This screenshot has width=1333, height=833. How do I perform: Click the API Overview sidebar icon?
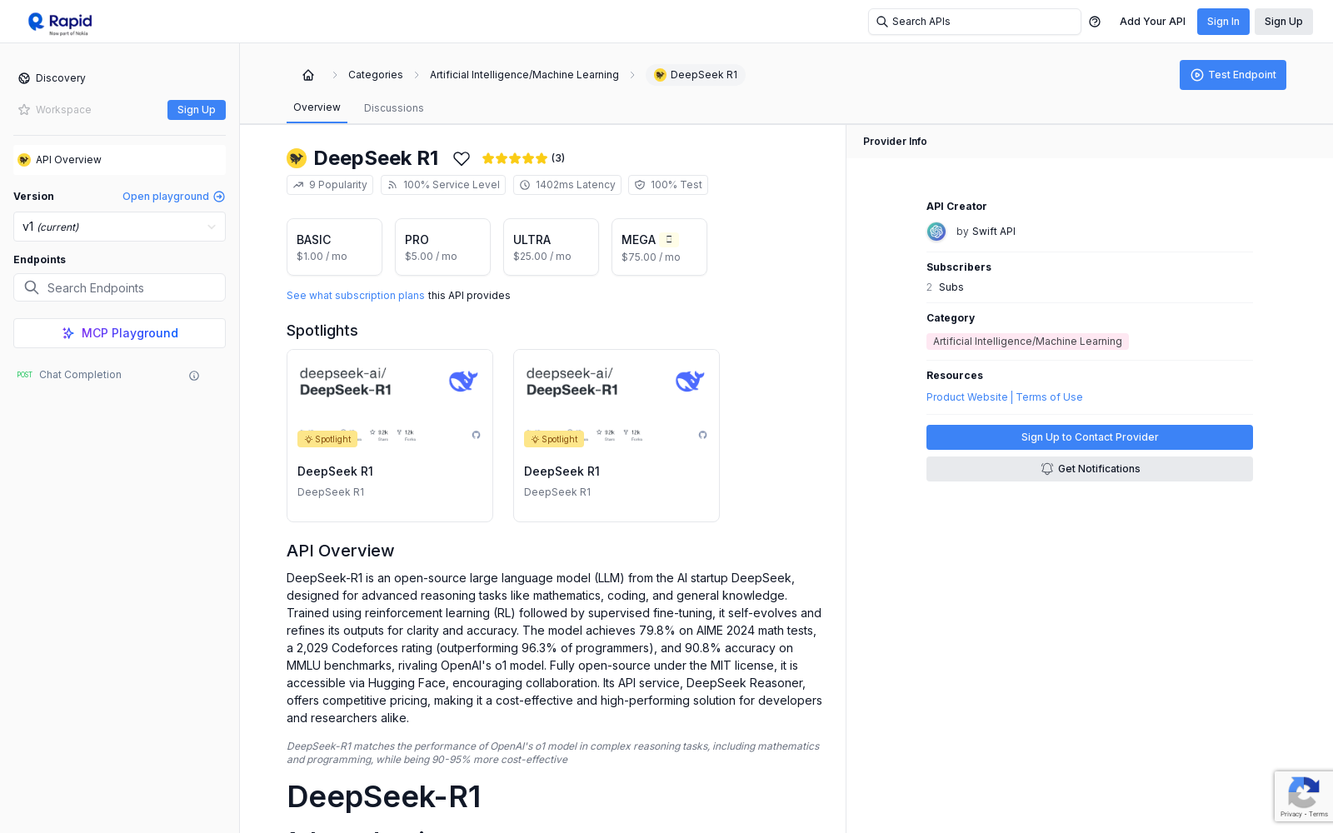(x=24, y=160)
